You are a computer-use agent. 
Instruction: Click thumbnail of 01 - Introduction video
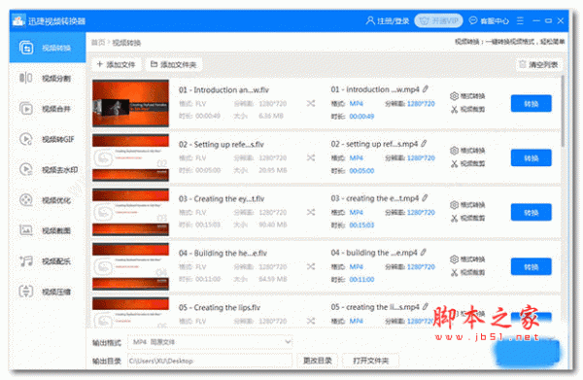pos(130,103)
